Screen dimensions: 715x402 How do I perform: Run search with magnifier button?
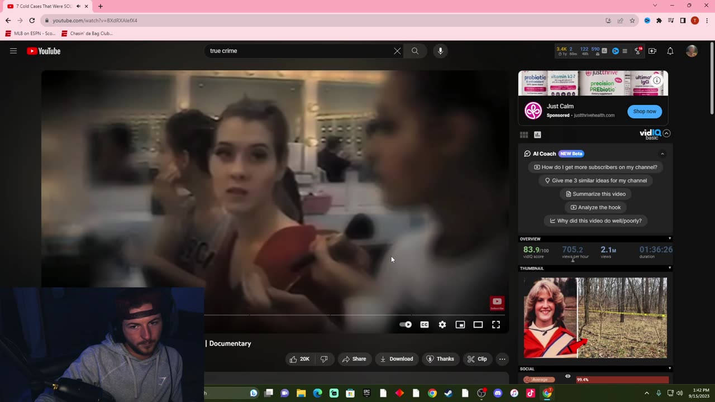tap(415, 51)
